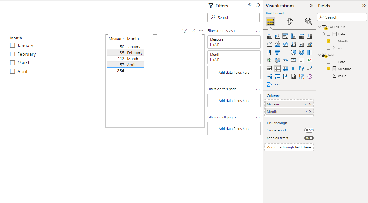368x203 pixels.
Task: Select the matrix visual icon
Action: pyautogui.click(x=285, y=68)
